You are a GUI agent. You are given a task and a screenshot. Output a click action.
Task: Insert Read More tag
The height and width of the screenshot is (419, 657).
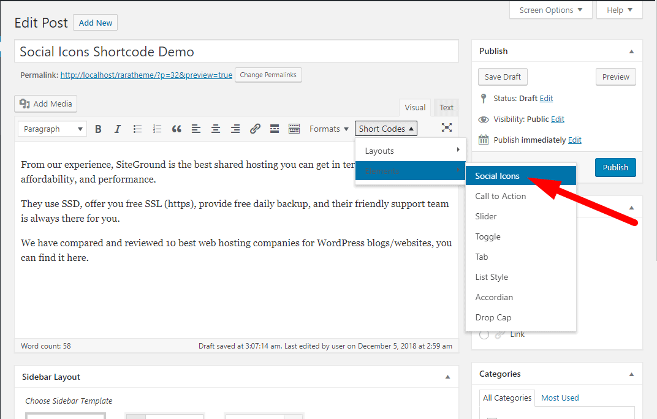coord(275,129)
